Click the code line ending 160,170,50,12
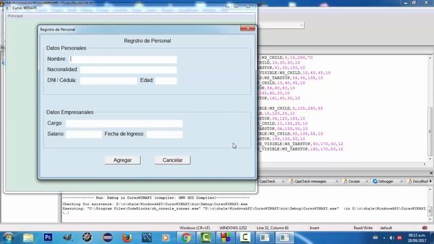 click(x=300, y=149)
